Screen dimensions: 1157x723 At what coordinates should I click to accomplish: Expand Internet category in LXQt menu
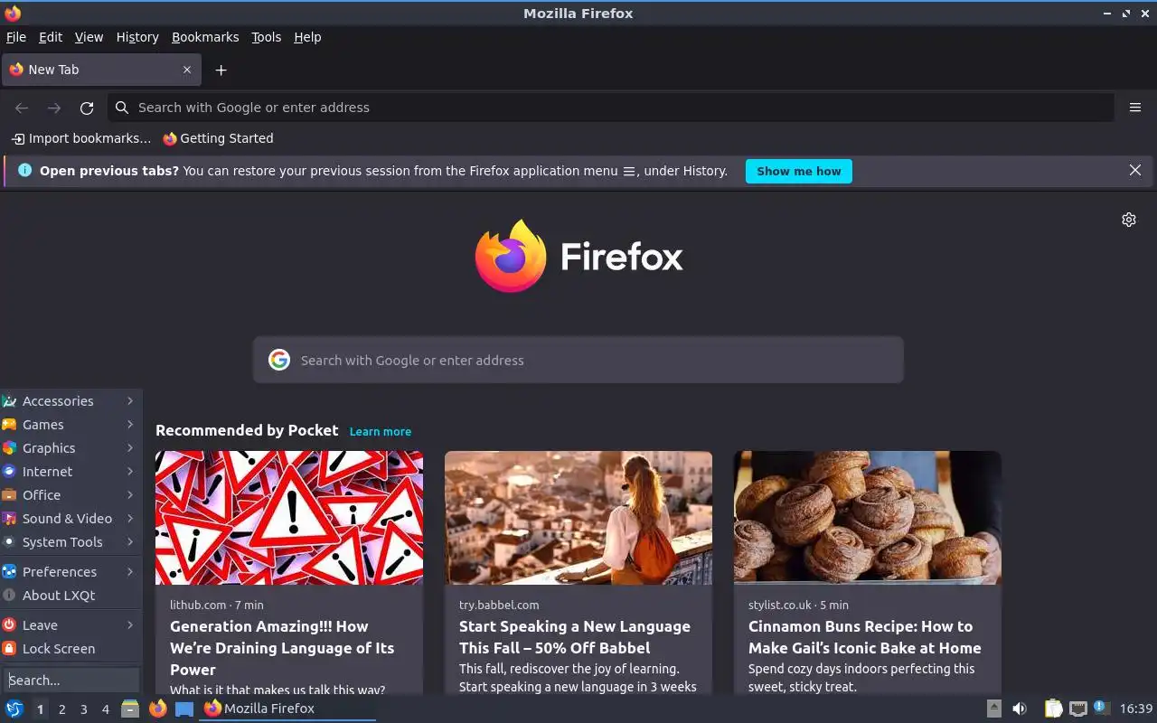coord(71,472)
